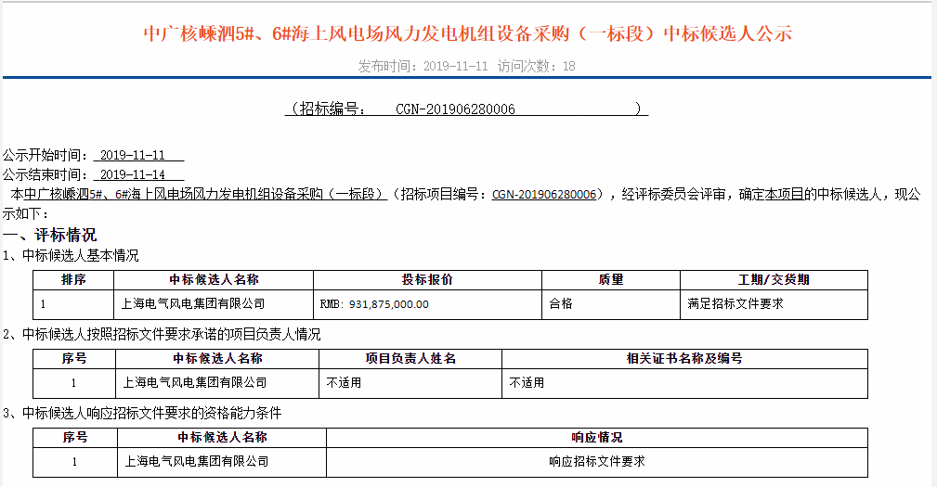
Task: Click subheading 2、中标候选人按照招标文件要求承诺的项目负责人情况
Action: click(x=162, y=334)
